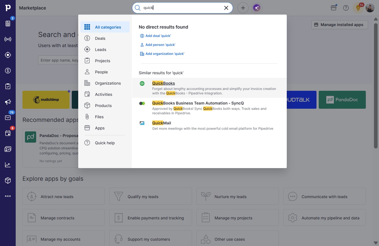Open the Insights chart sidebar icon
Viewport: 379px width, 246px height.
[8, 165]
